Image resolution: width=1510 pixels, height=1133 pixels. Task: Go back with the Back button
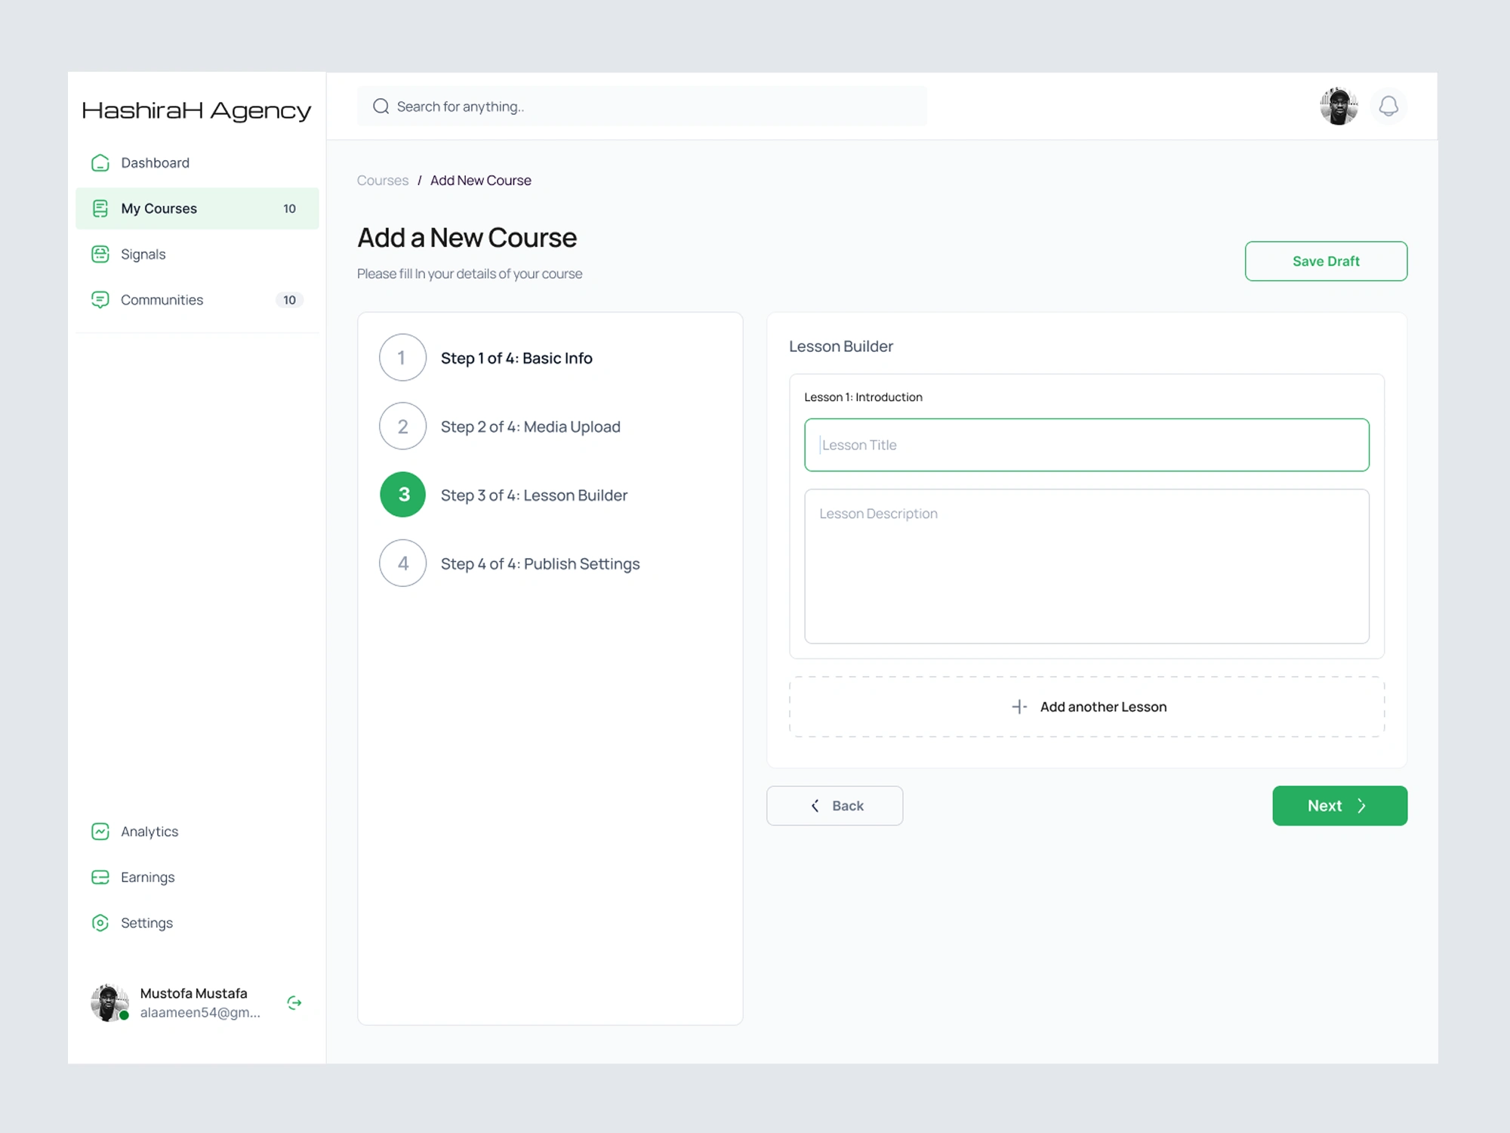tap(834, 806)
